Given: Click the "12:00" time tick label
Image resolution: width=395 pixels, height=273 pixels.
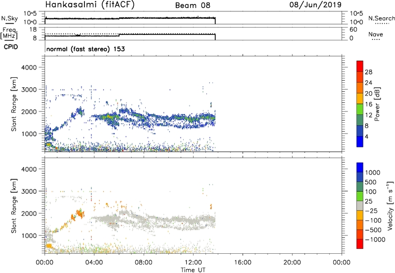Looking at the screenshot, I should click(193, 263).
